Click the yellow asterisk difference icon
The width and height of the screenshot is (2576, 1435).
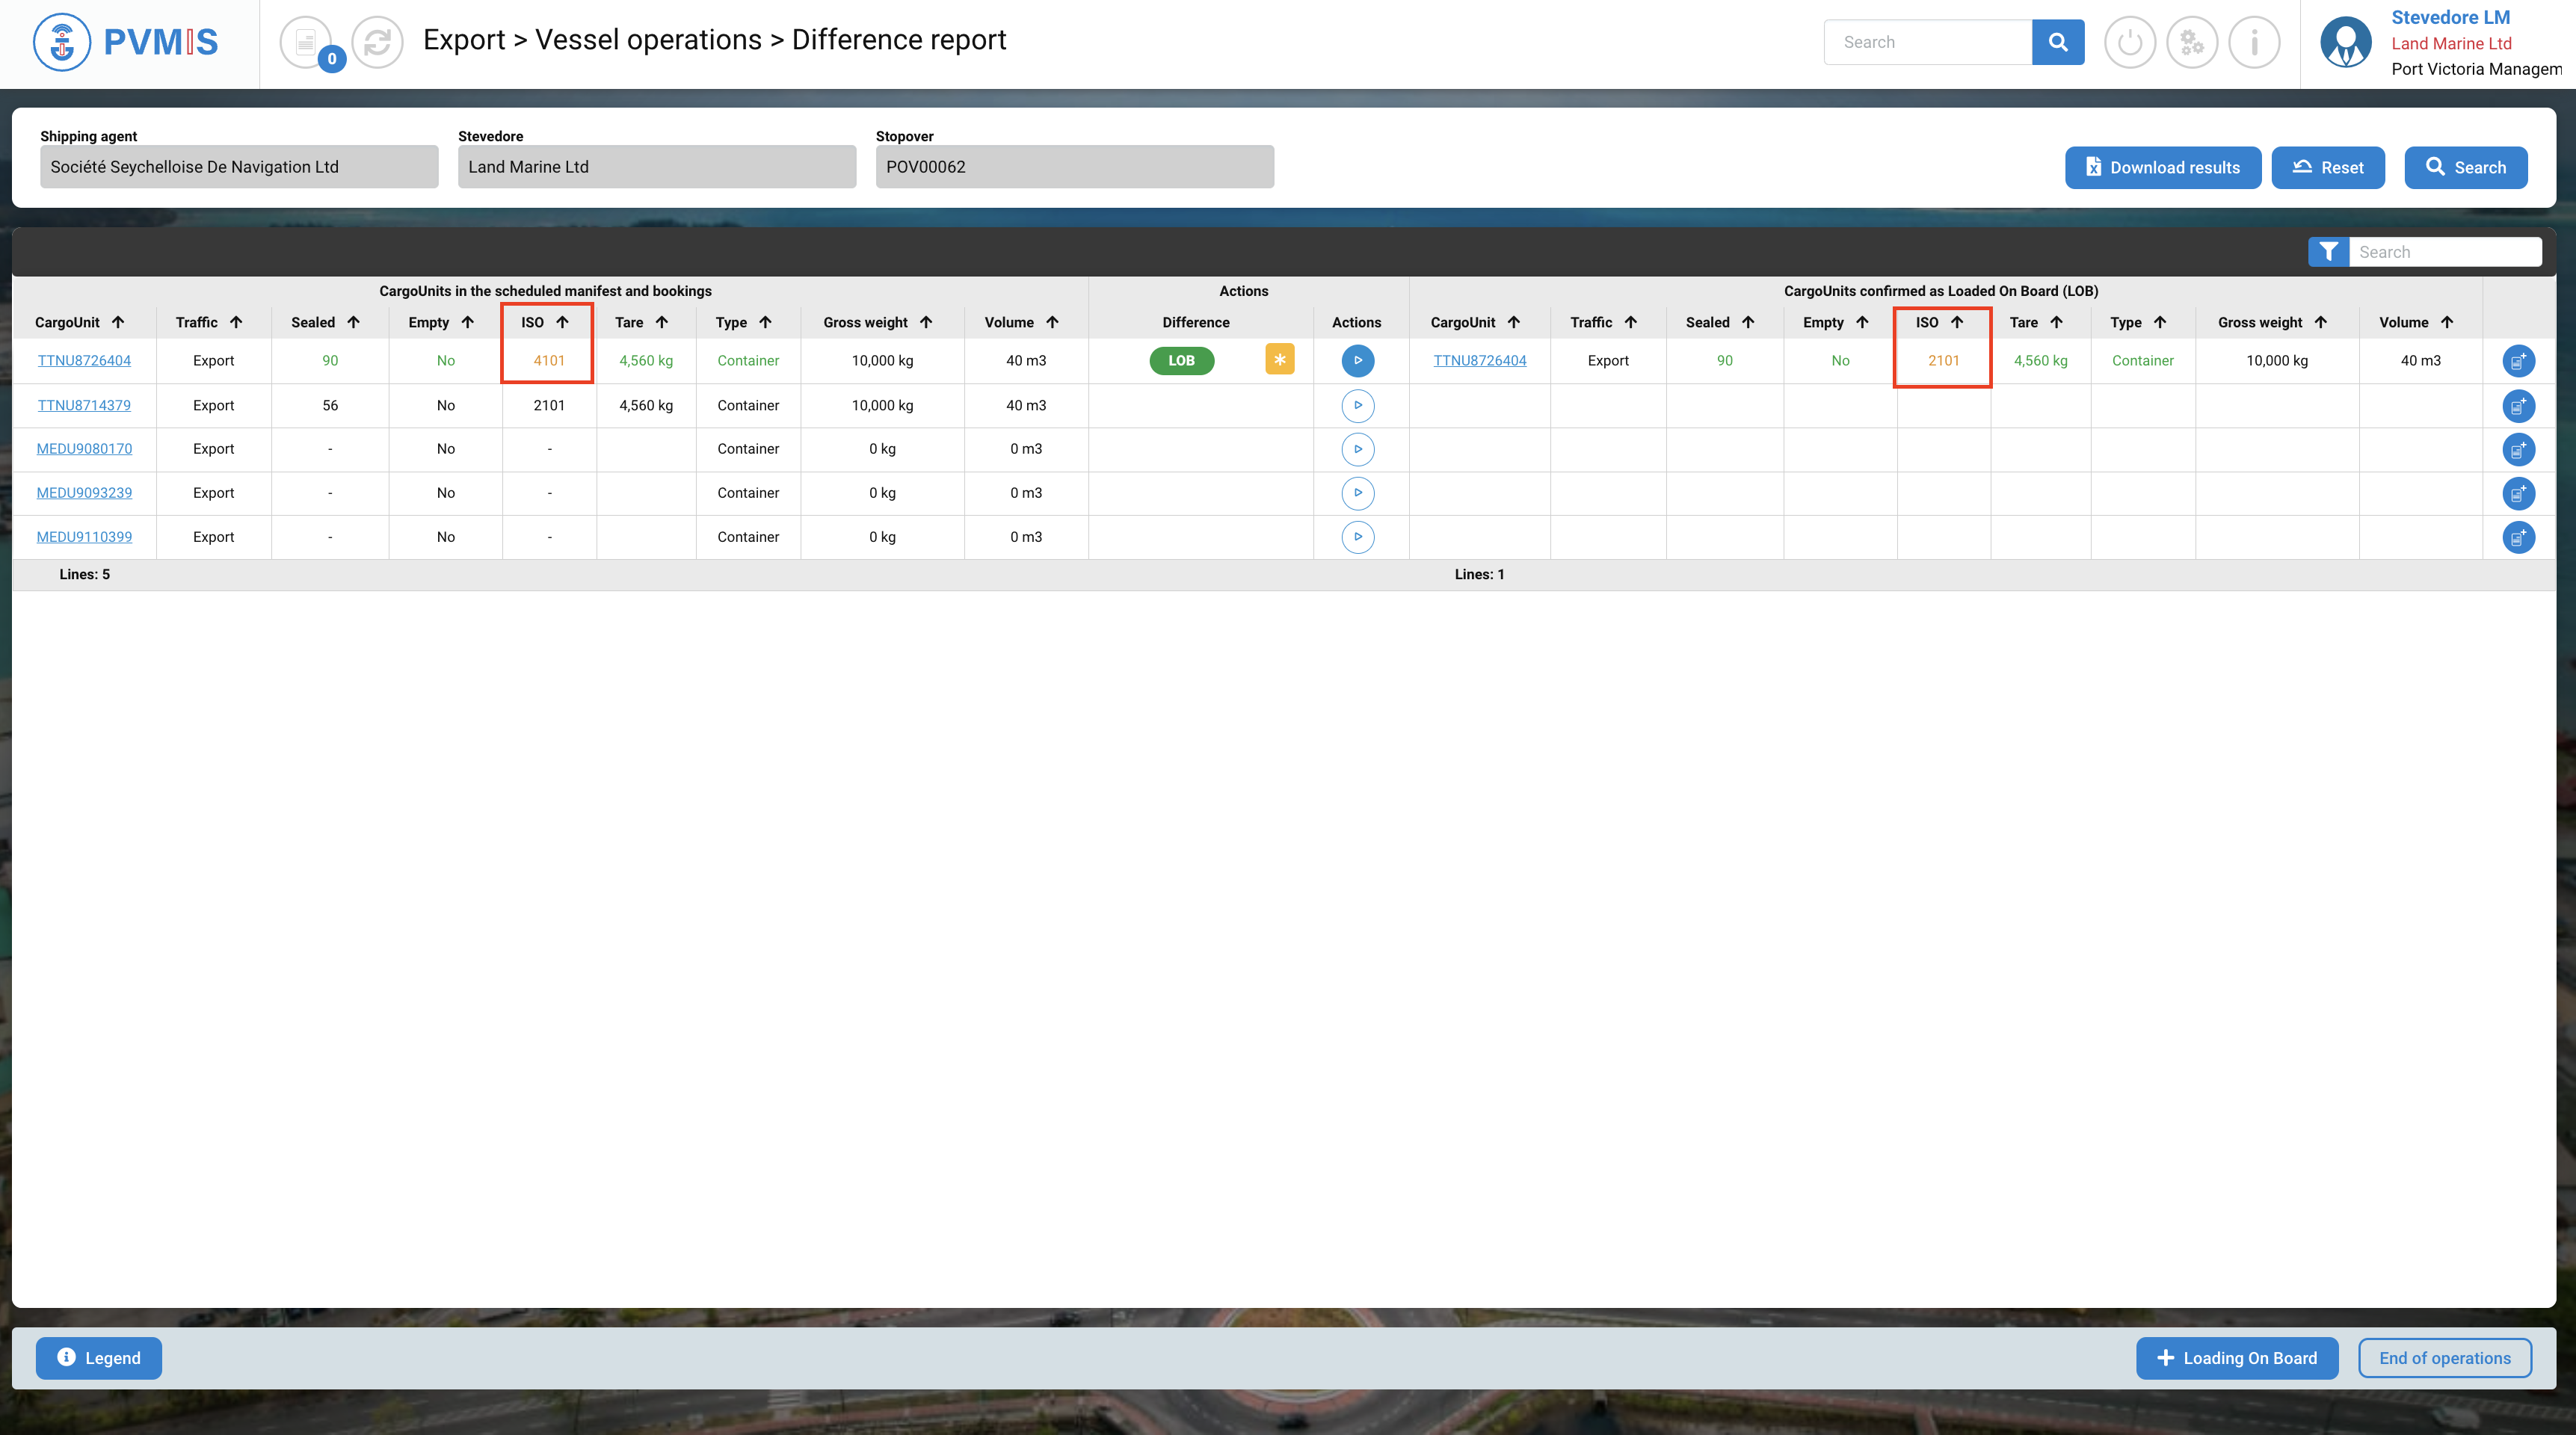point(1279,360)
